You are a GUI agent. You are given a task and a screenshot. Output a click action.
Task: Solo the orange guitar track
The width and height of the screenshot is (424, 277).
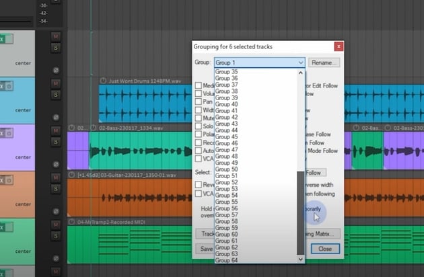[x=56, y=188]
